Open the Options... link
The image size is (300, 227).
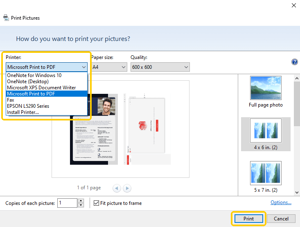pos(281,202)
